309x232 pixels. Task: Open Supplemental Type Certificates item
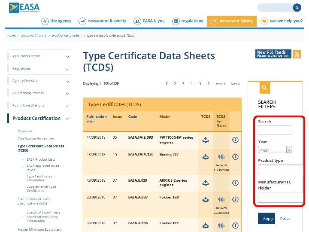pos(41,189)
